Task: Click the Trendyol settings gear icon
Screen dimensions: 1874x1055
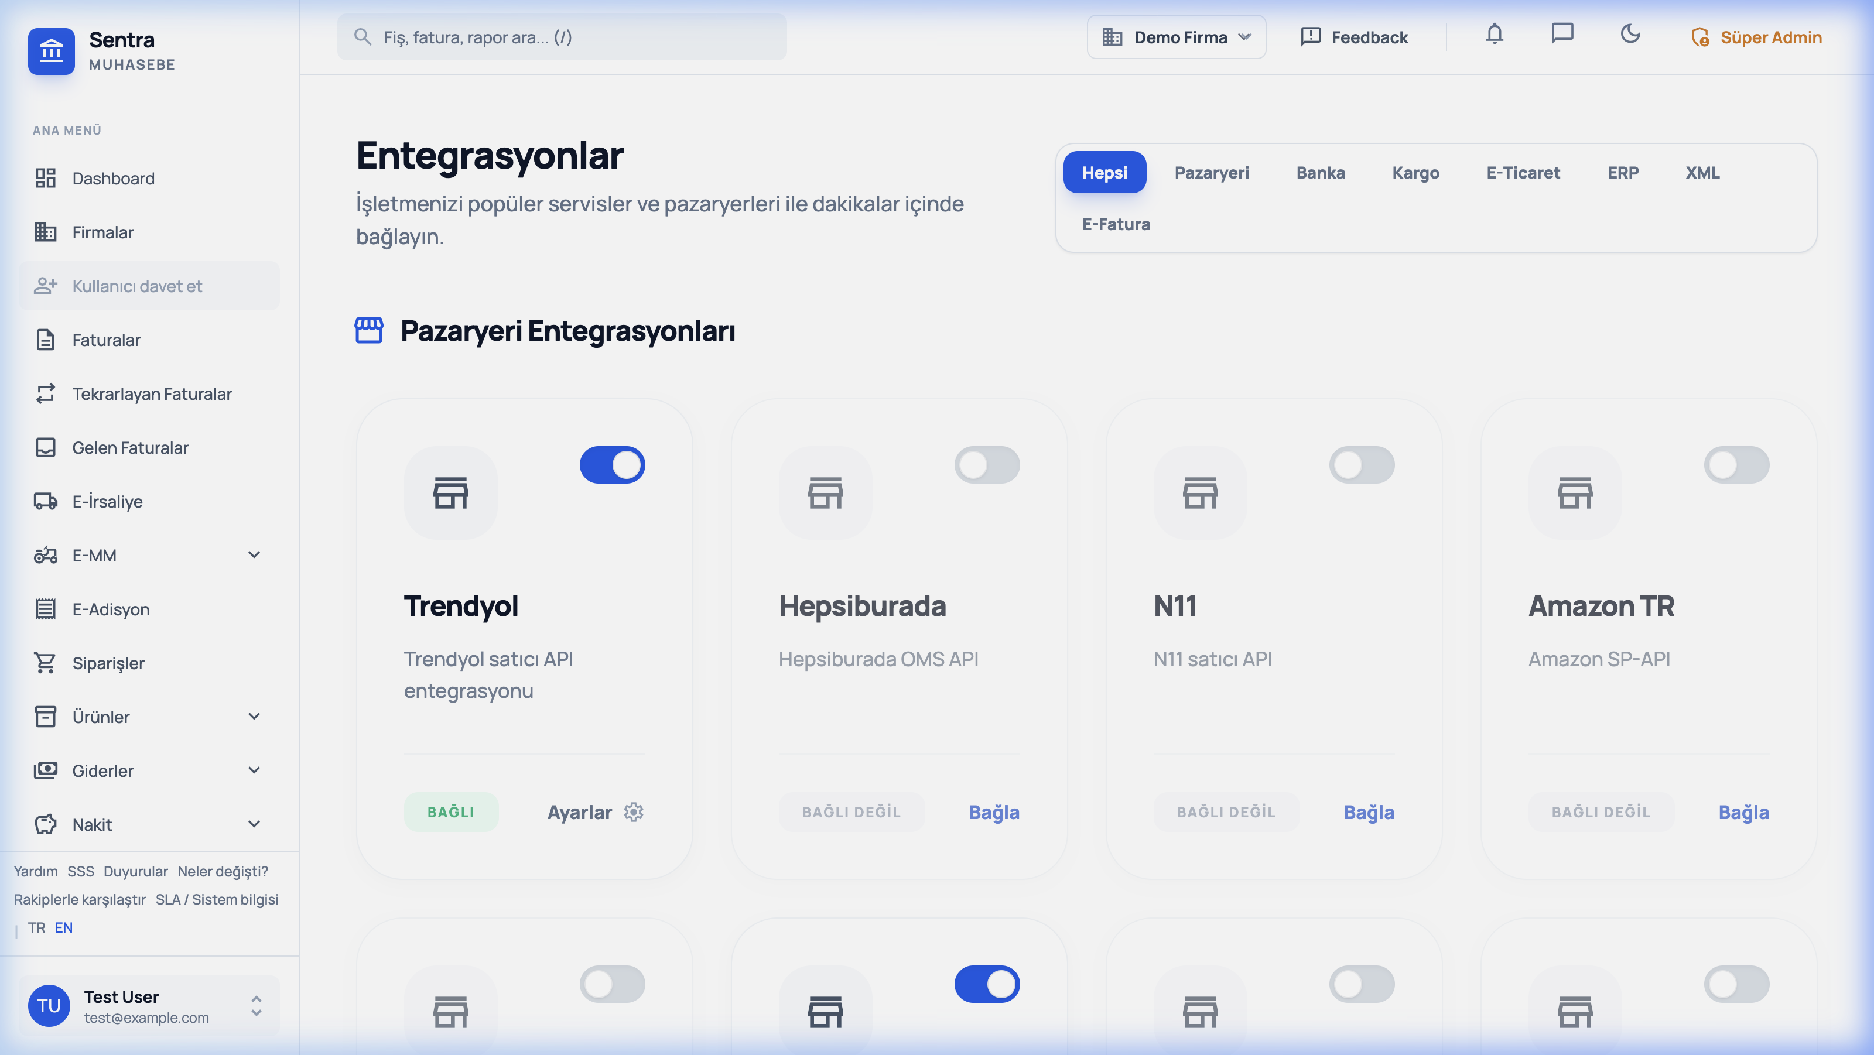Action: click(x=634, y=812)
